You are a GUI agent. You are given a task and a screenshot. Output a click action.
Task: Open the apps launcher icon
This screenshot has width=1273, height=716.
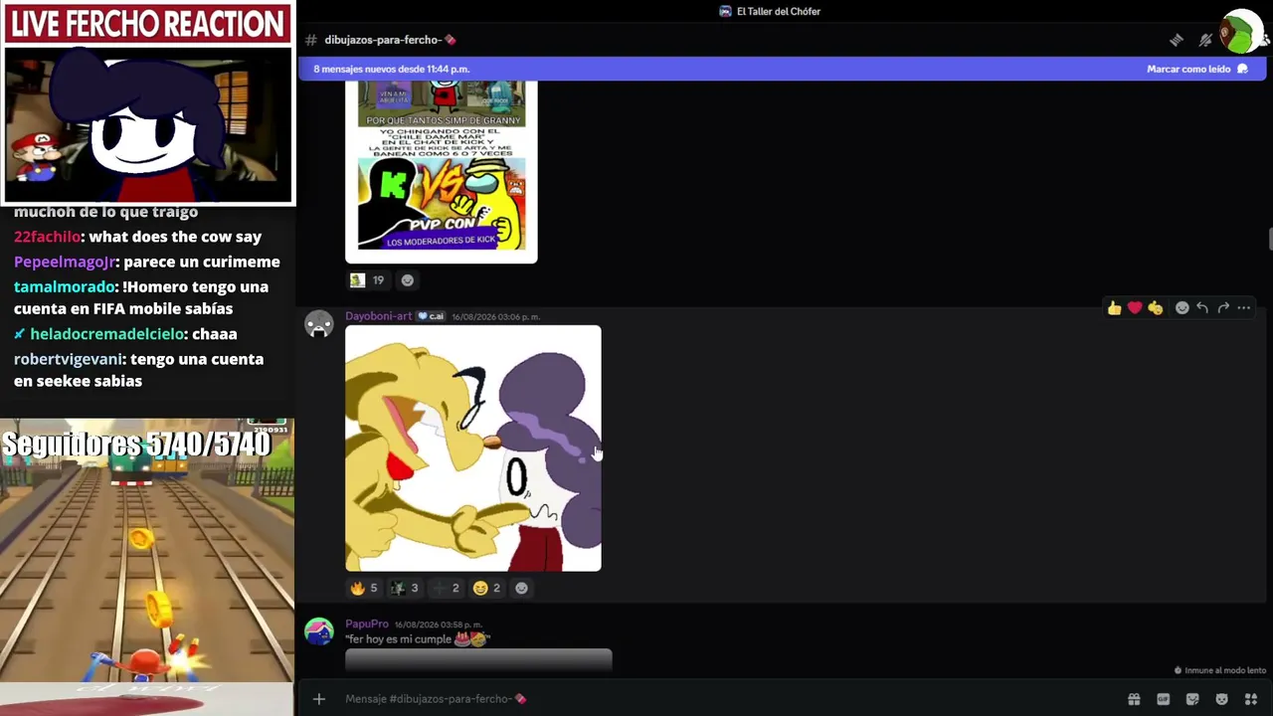1252,699
